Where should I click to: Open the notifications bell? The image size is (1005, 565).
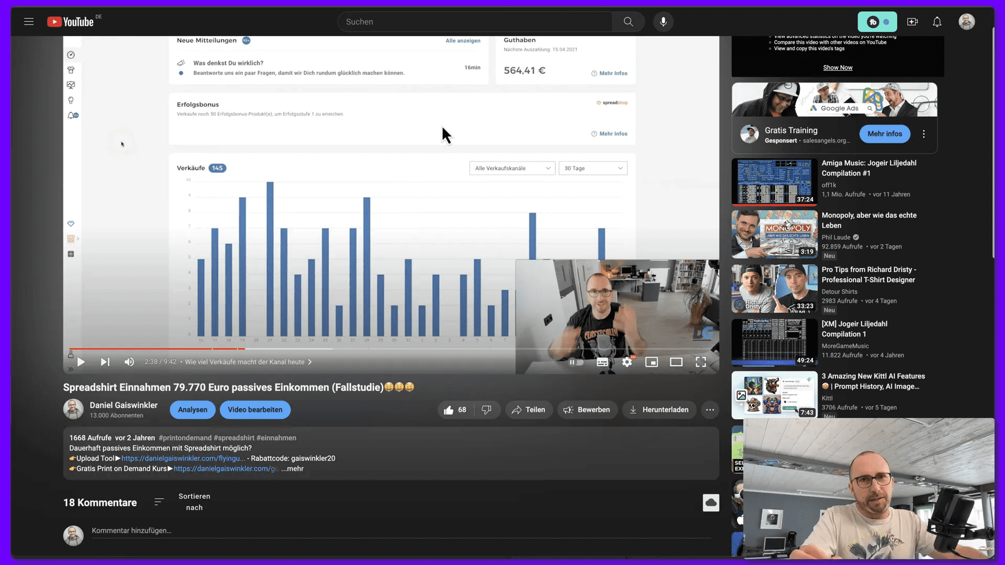click(937, 21)
